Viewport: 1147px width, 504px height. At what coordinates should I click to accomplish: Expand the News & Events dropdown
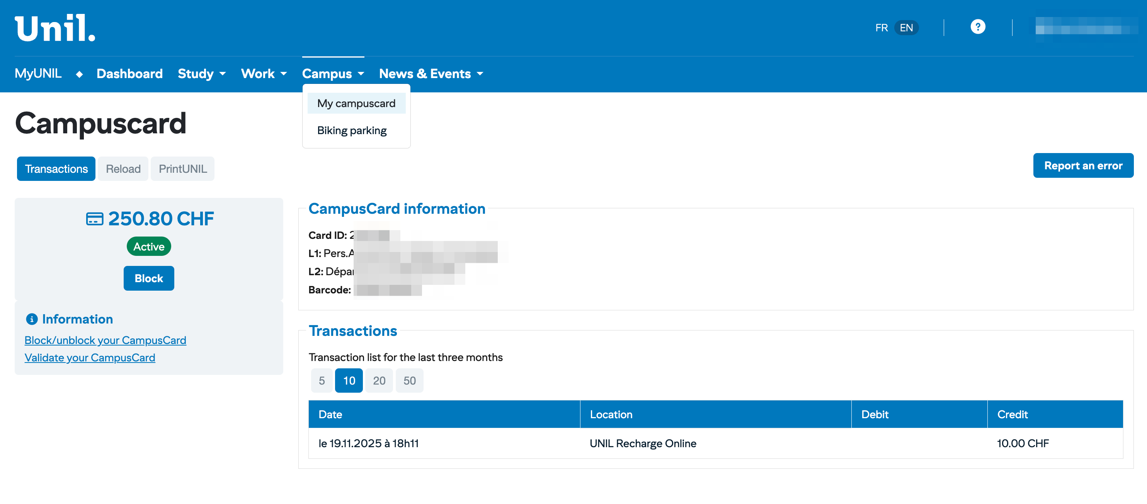point(431,74)
